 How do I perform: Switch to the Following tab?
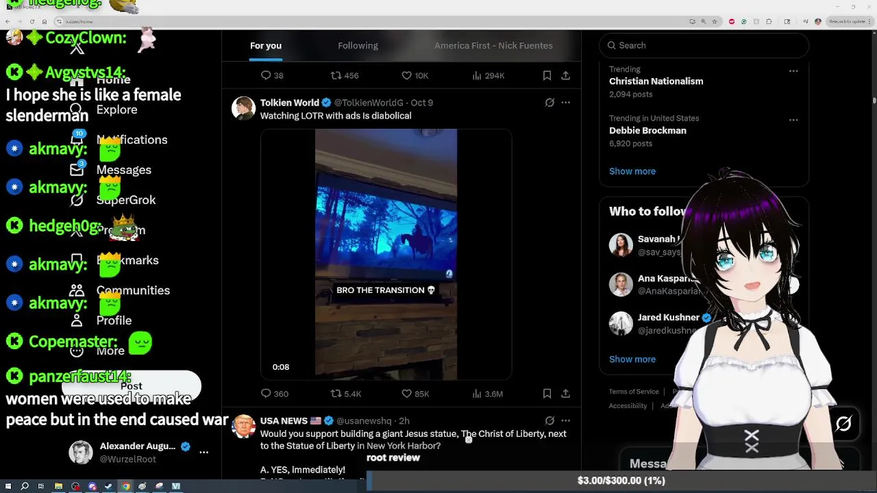coord(358,45)
